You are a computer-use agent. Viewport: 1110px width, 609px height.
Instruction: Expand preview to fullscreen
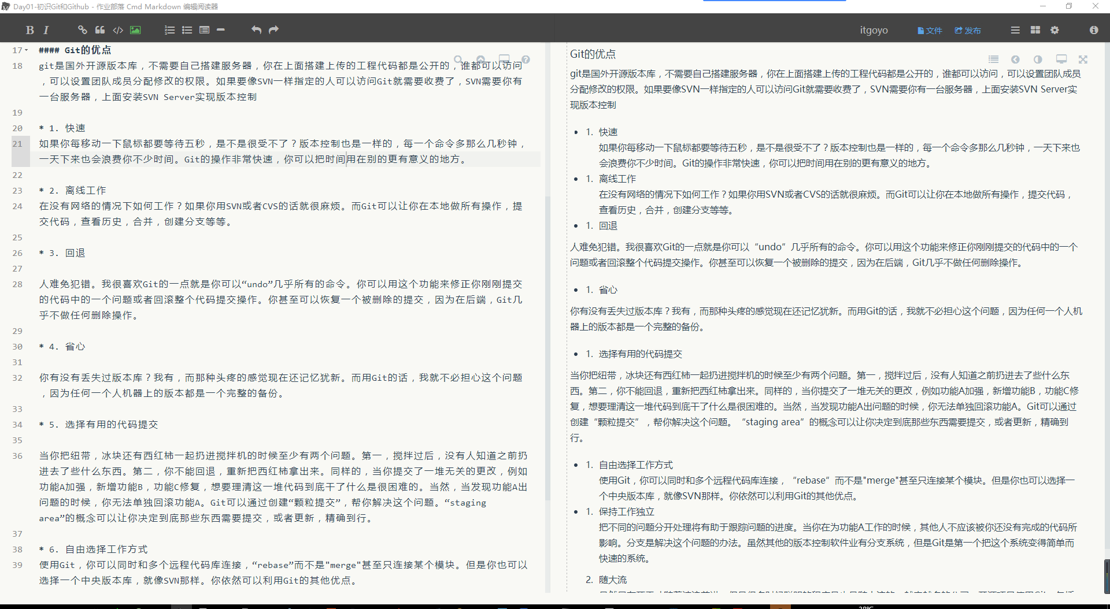click(x=1083, y=59)
